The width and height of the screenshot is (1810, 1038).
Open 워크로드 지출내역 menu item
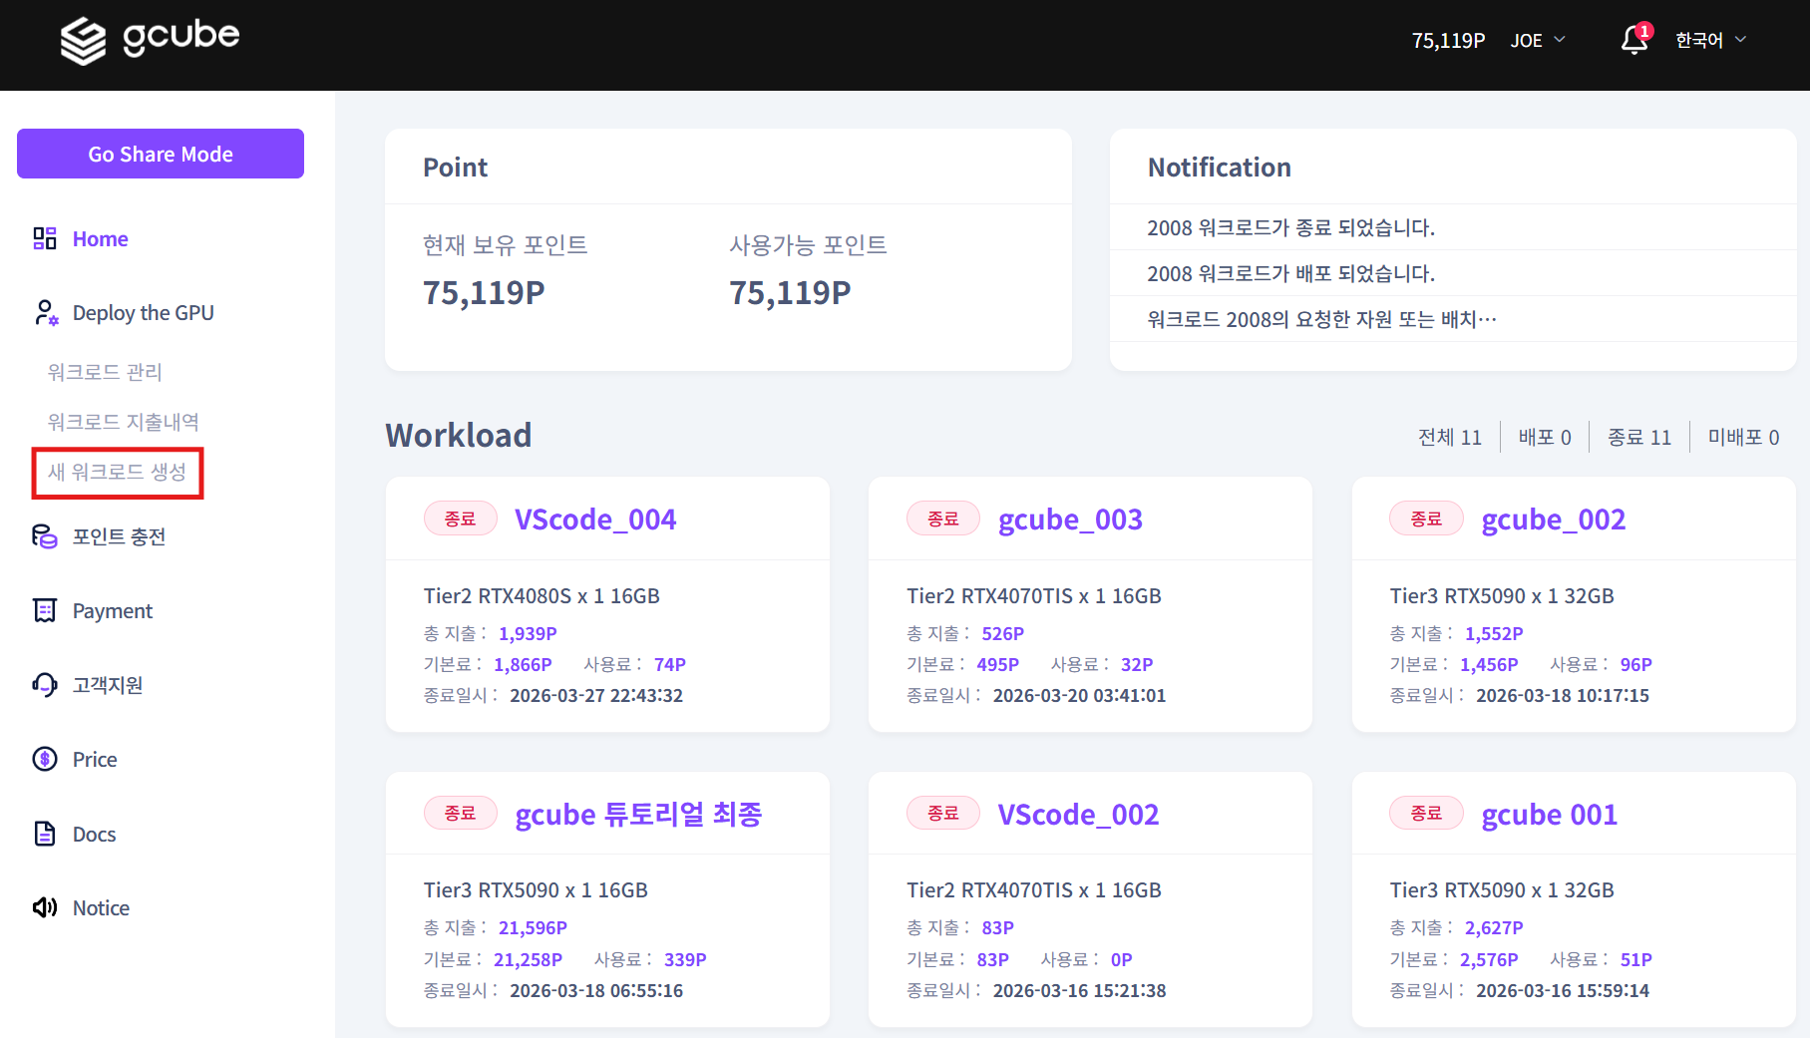pos(122,421)
